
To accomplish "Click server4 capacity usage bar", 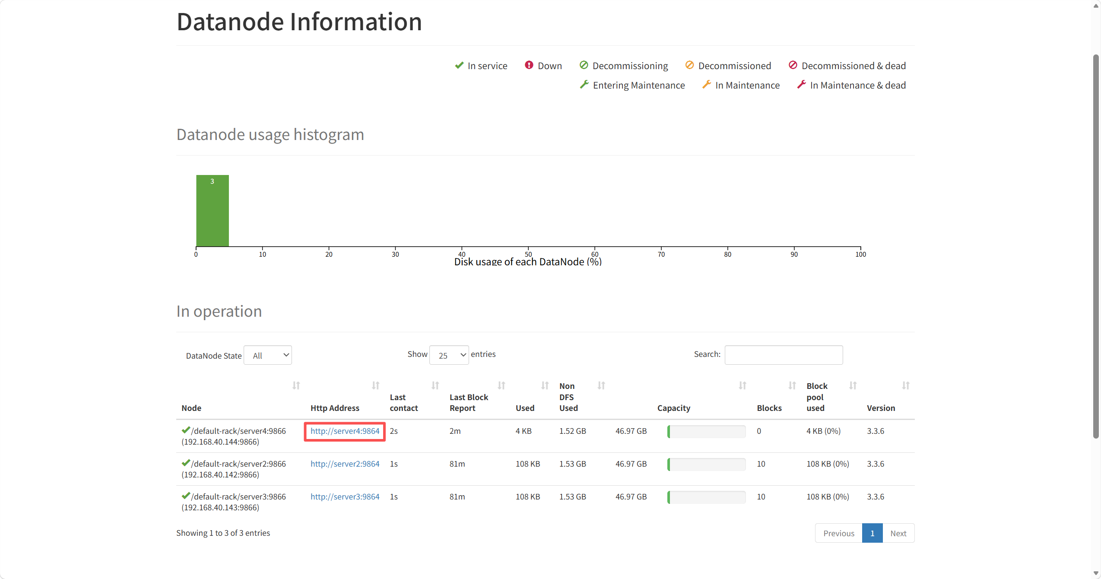I will (706, 432).
